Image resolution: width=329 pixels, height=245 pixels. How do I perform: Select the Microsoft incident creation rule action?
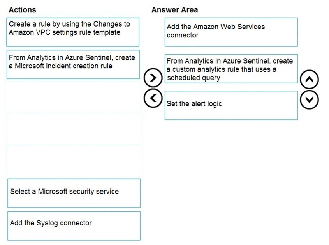pos(73,64)
